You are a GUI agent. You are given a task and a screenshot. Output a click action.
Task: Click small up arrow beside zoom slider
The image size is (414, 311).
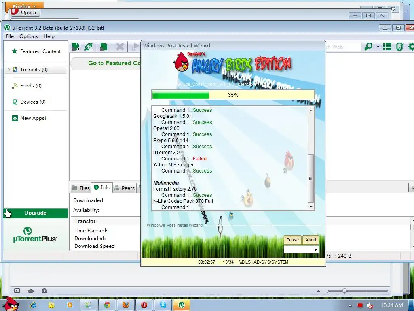coord(319,291)
